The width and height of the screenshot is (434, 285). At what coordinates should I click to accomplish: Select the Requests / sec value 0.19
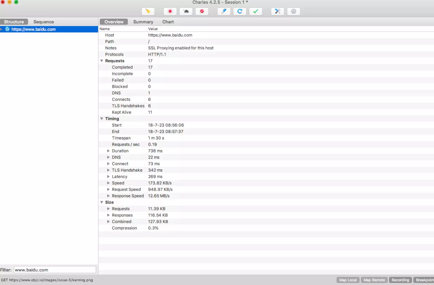[x=152, y=145]
